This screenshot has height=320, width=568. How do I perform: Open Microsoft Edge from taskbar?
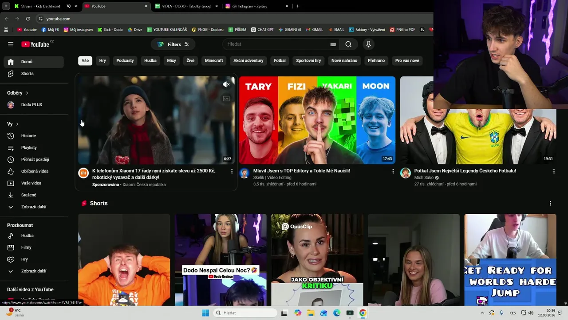(x=337, y=313)
